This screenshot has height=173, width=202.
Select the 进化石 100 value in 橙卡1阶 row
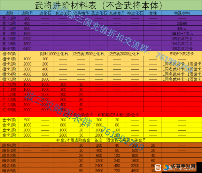45,59
